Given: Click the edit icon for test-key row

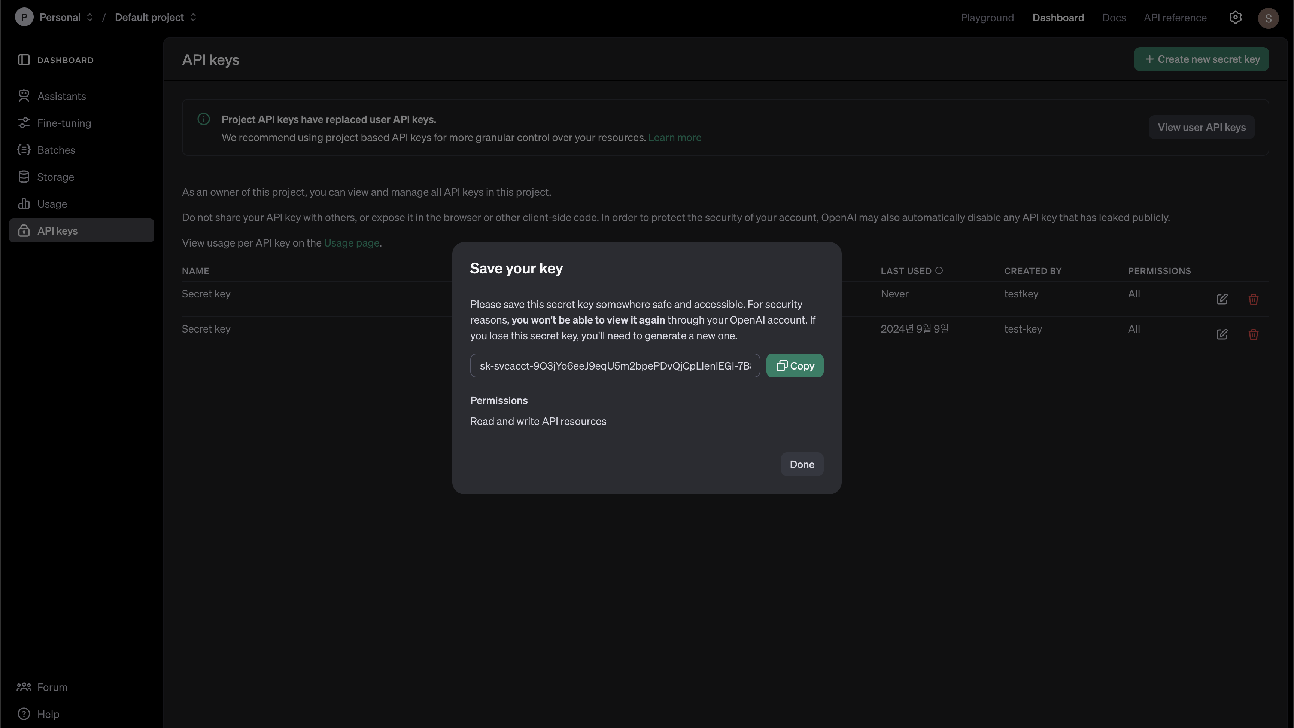Looking at the screenshot, I should tap(1222, 334).
